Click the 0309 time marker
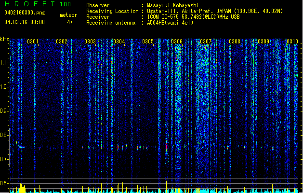303x193 pixels. pos(263,41)
